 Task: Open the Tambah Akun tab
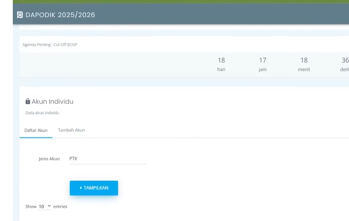point(72,130)
